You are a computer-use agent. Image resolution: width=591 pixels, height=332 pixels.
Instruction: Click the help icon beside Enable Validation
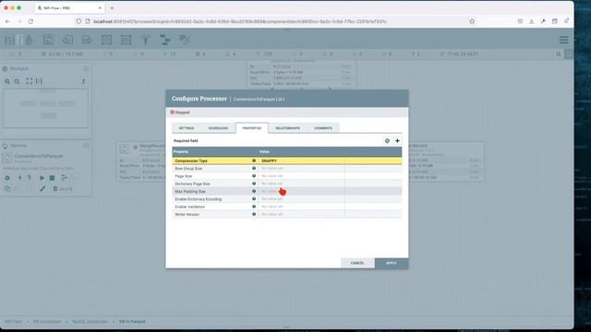tap(254, 207)
